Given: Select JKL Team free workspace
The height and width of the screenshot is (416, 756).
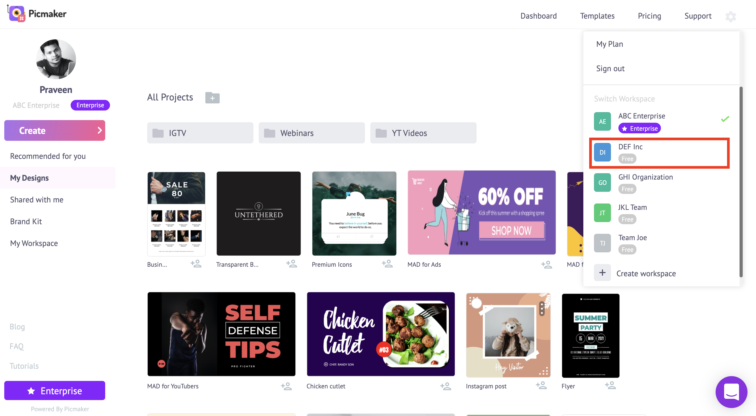Looking at the screenshot, I should (661, 213).
